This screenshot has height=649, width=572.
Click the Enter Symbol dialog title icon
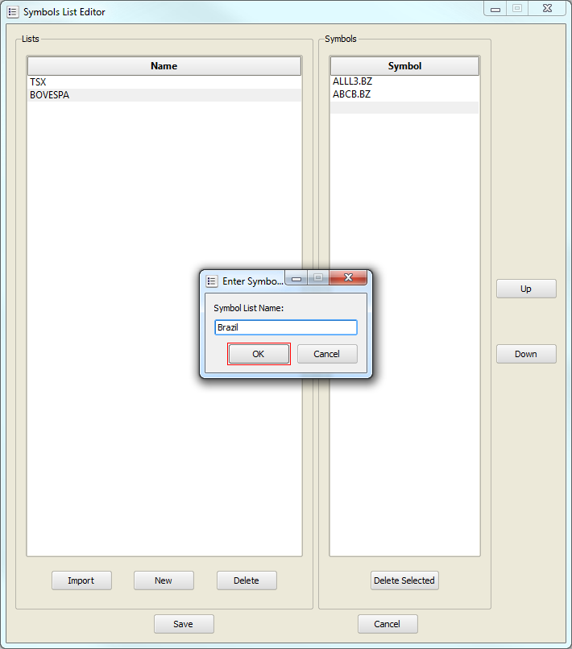[212, 281]
